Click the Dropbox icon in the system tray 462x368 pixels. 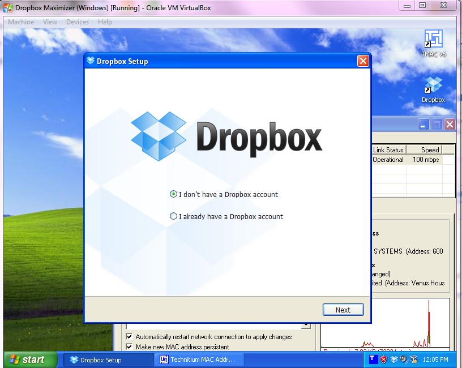394,360
